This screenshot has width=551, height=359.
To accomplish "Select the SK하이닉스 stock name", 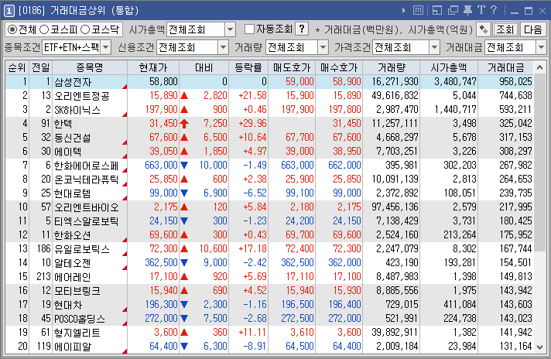I will click(x=77, y=110).
